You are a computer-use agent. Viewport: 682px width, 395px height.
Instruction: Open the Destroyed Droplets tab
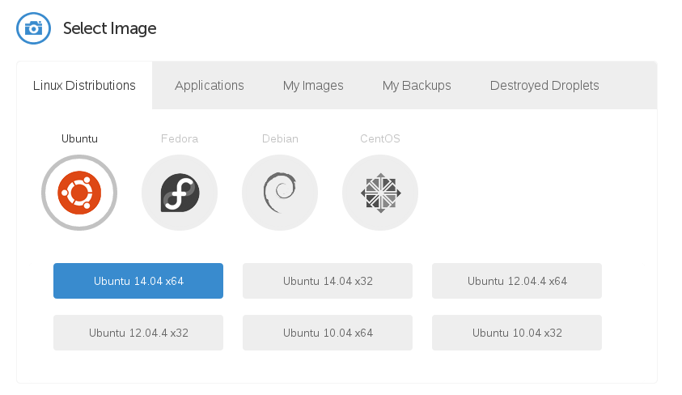point(544,85)
